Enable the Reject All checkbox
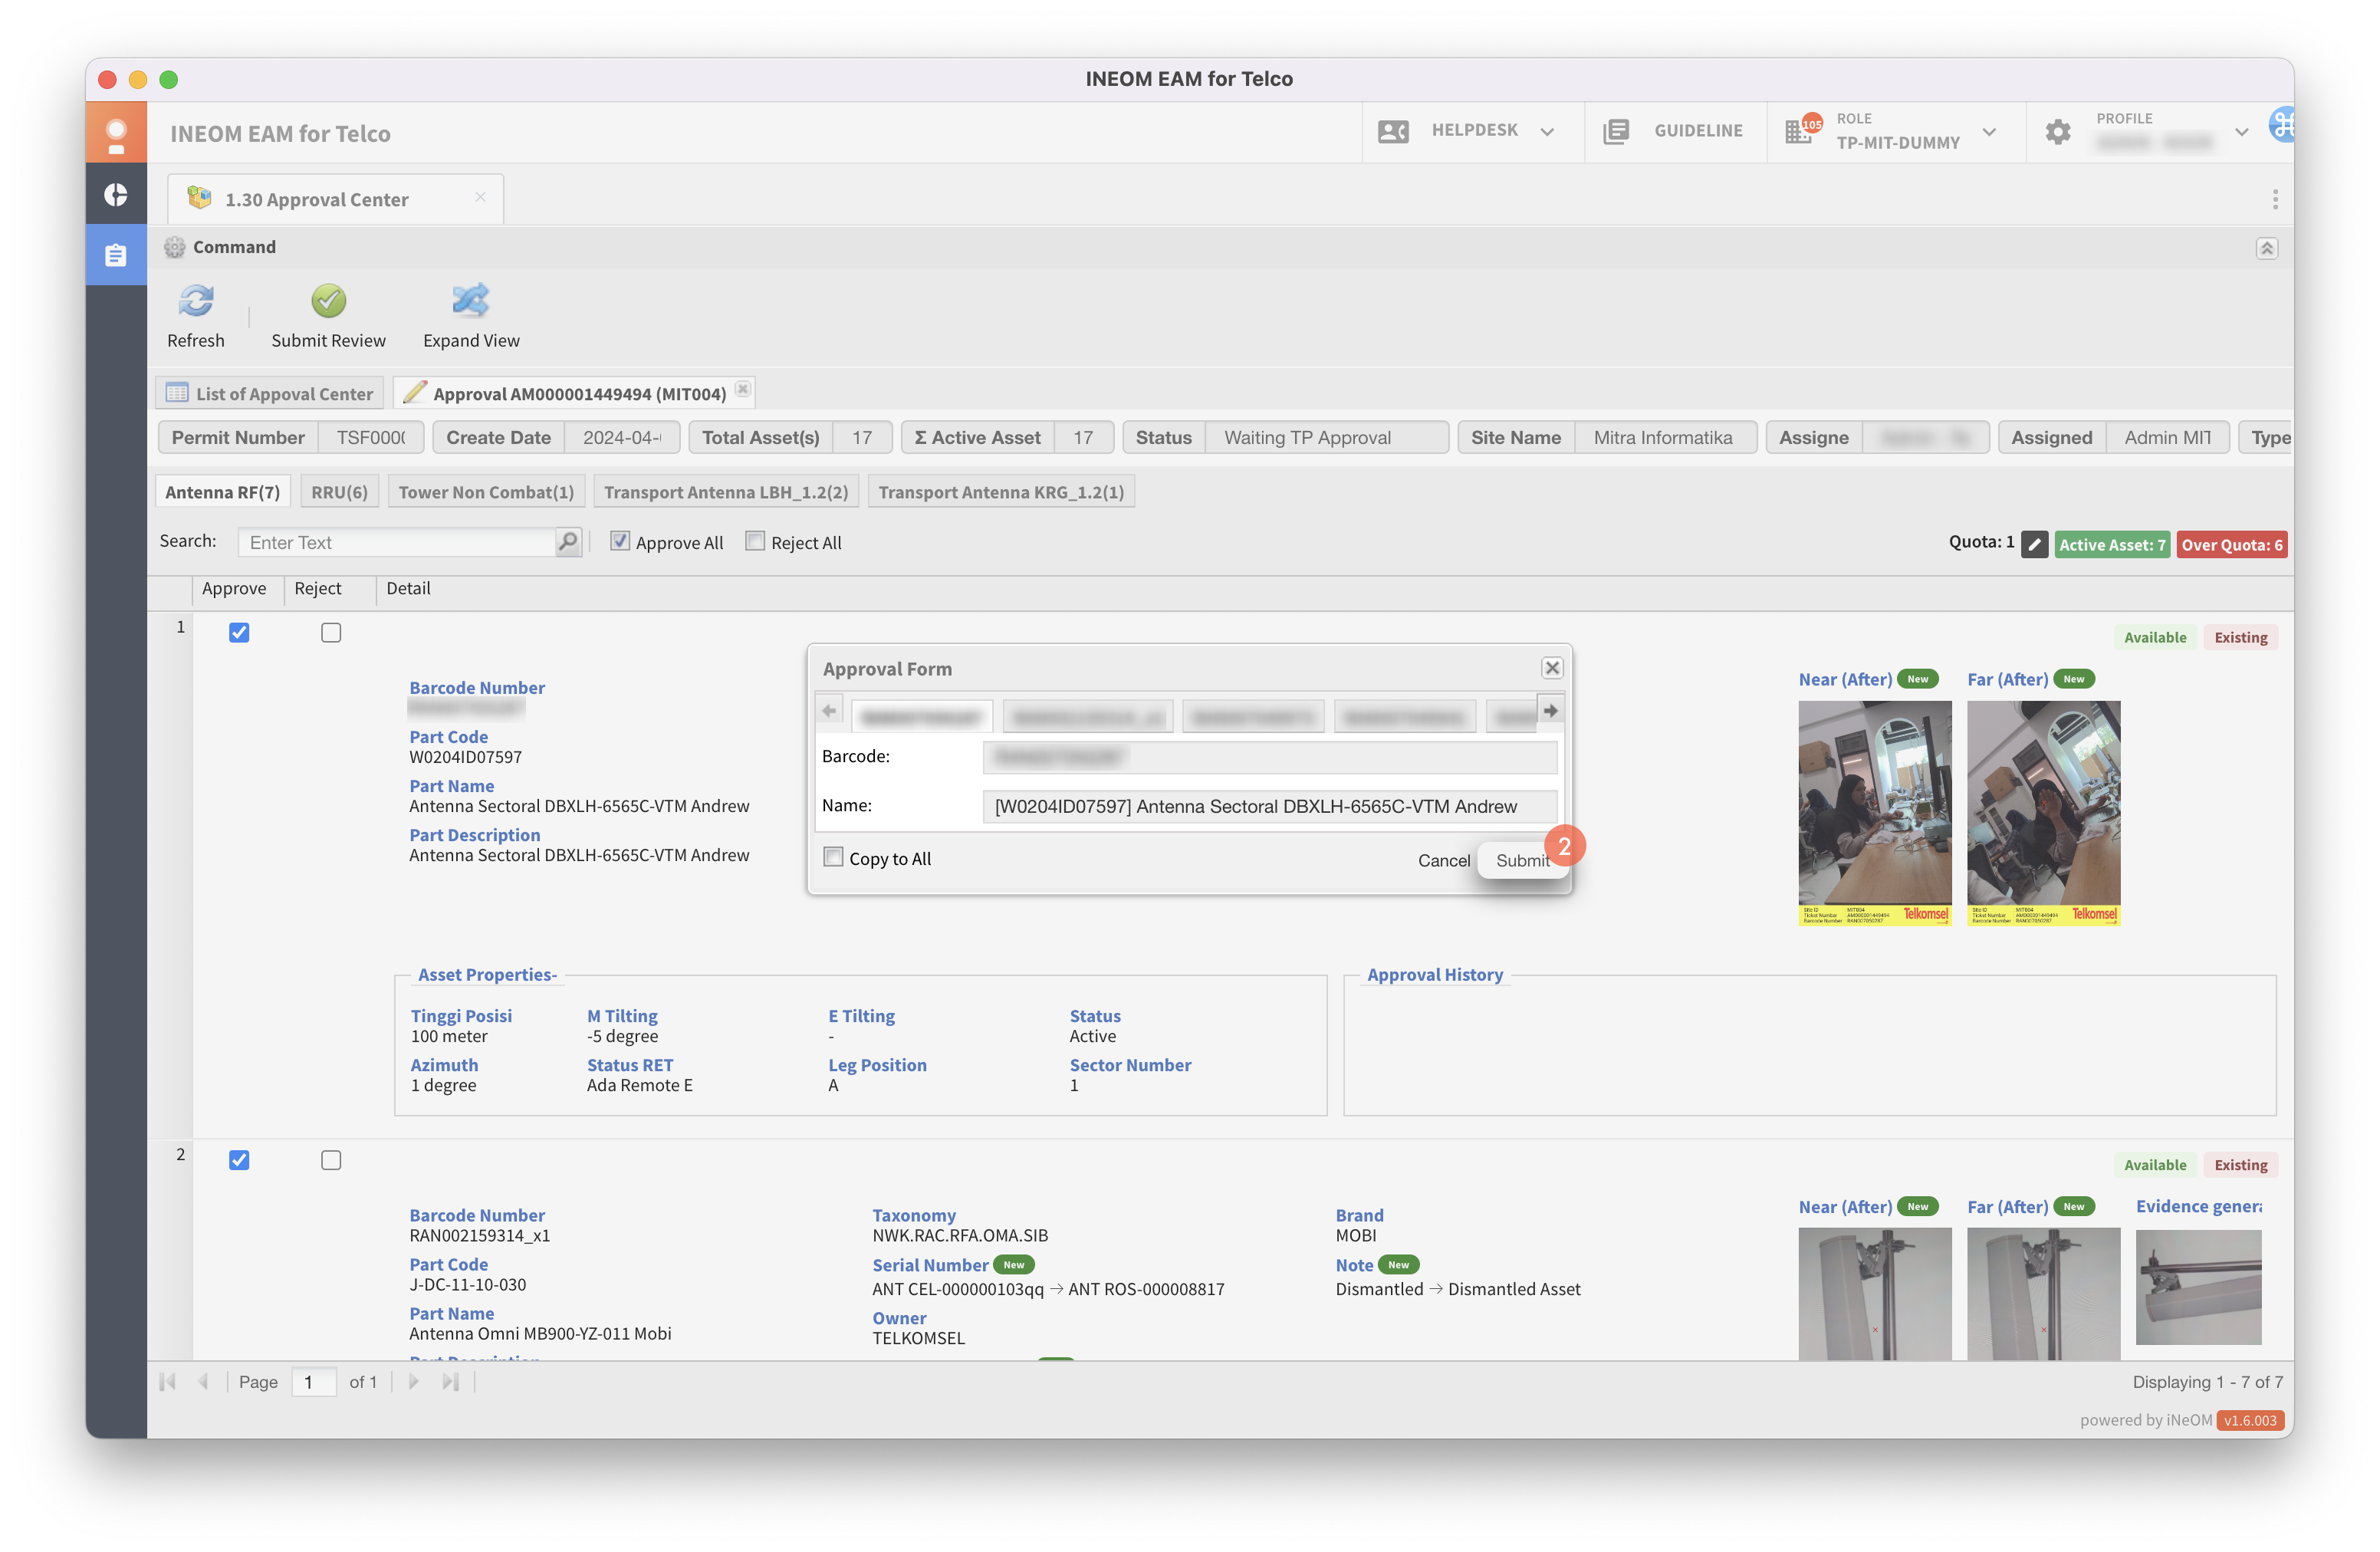Screen dimensions: 2380x1552 pos(755,541)
